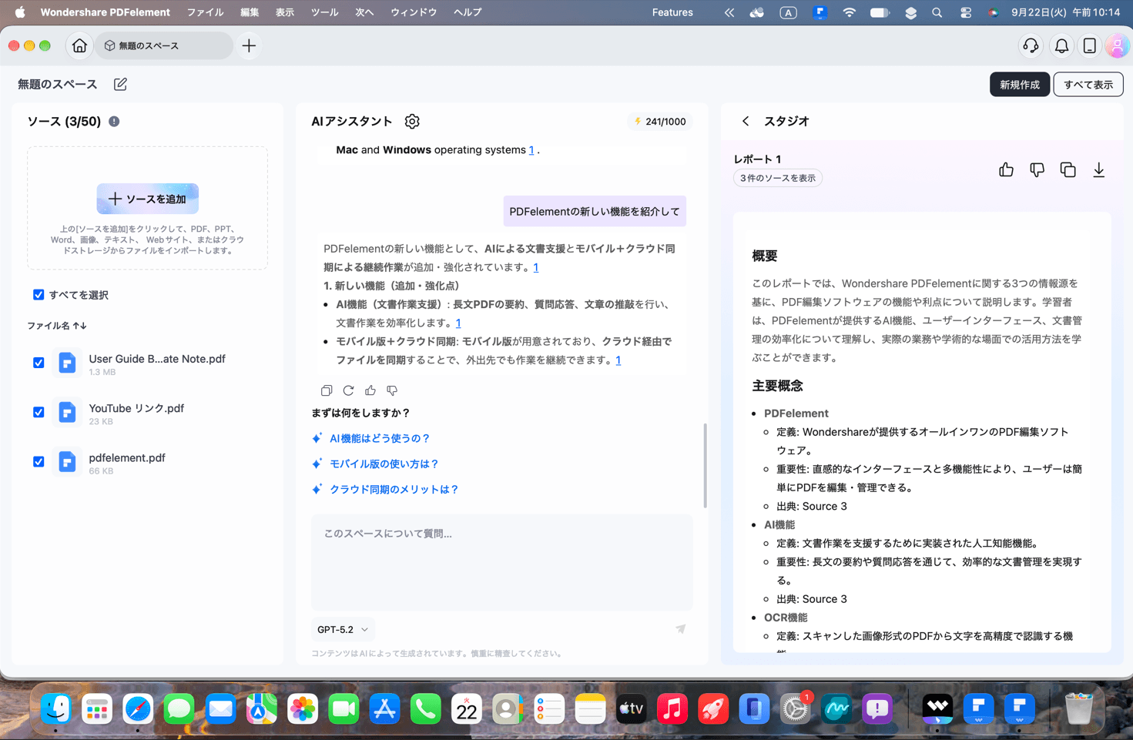Image resolution: width=1133 pixels, height=740 pixels.
Task: Open a new tab with plus icon
Action: (249, 46)
